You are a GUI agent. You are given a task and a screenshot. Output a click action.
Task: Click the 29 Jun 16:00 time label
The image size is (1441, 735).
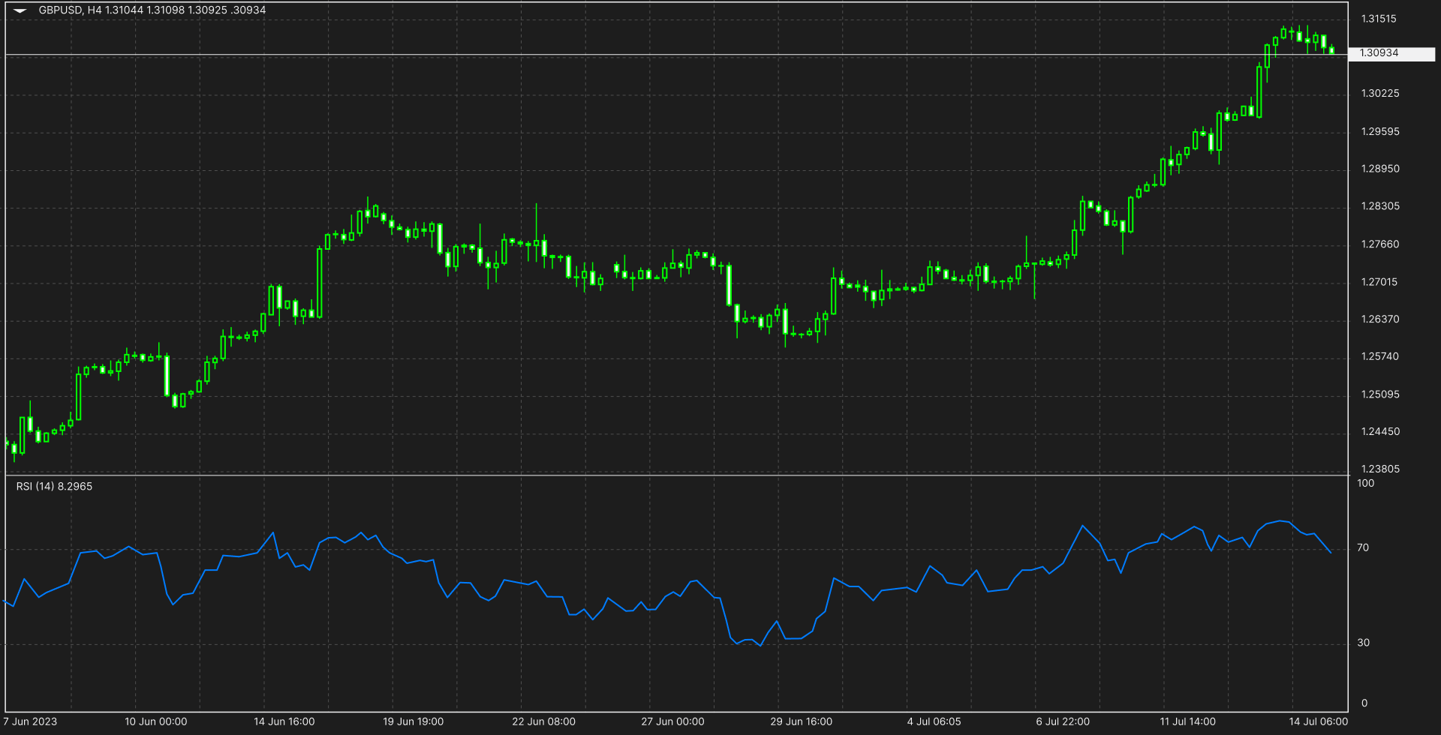click(x=801, y=721)
